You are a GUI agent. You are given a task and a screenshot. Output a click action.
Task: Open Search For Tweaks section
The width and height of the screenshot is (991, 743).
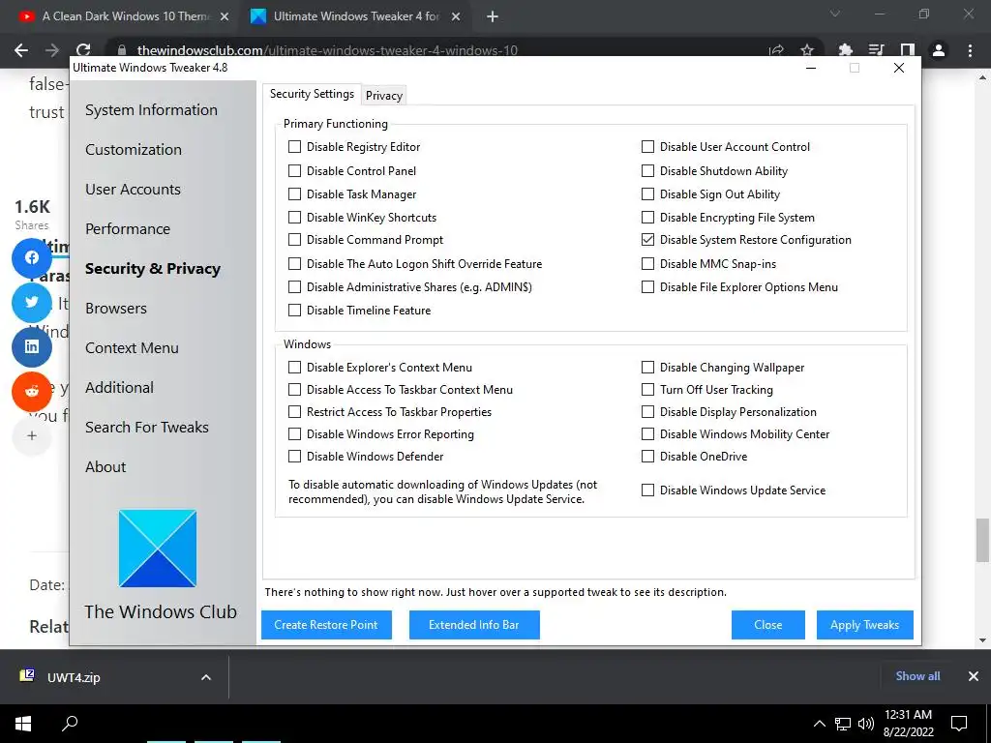click(x=147, y=428)
